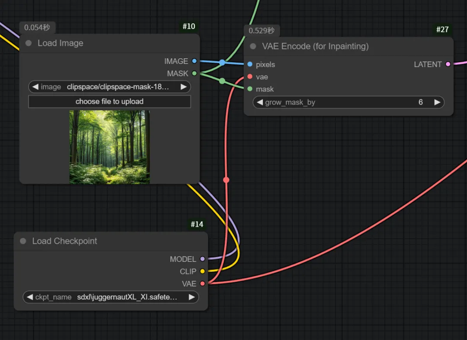Click the mask input socket on VAE Encode

tap(249, 89)
